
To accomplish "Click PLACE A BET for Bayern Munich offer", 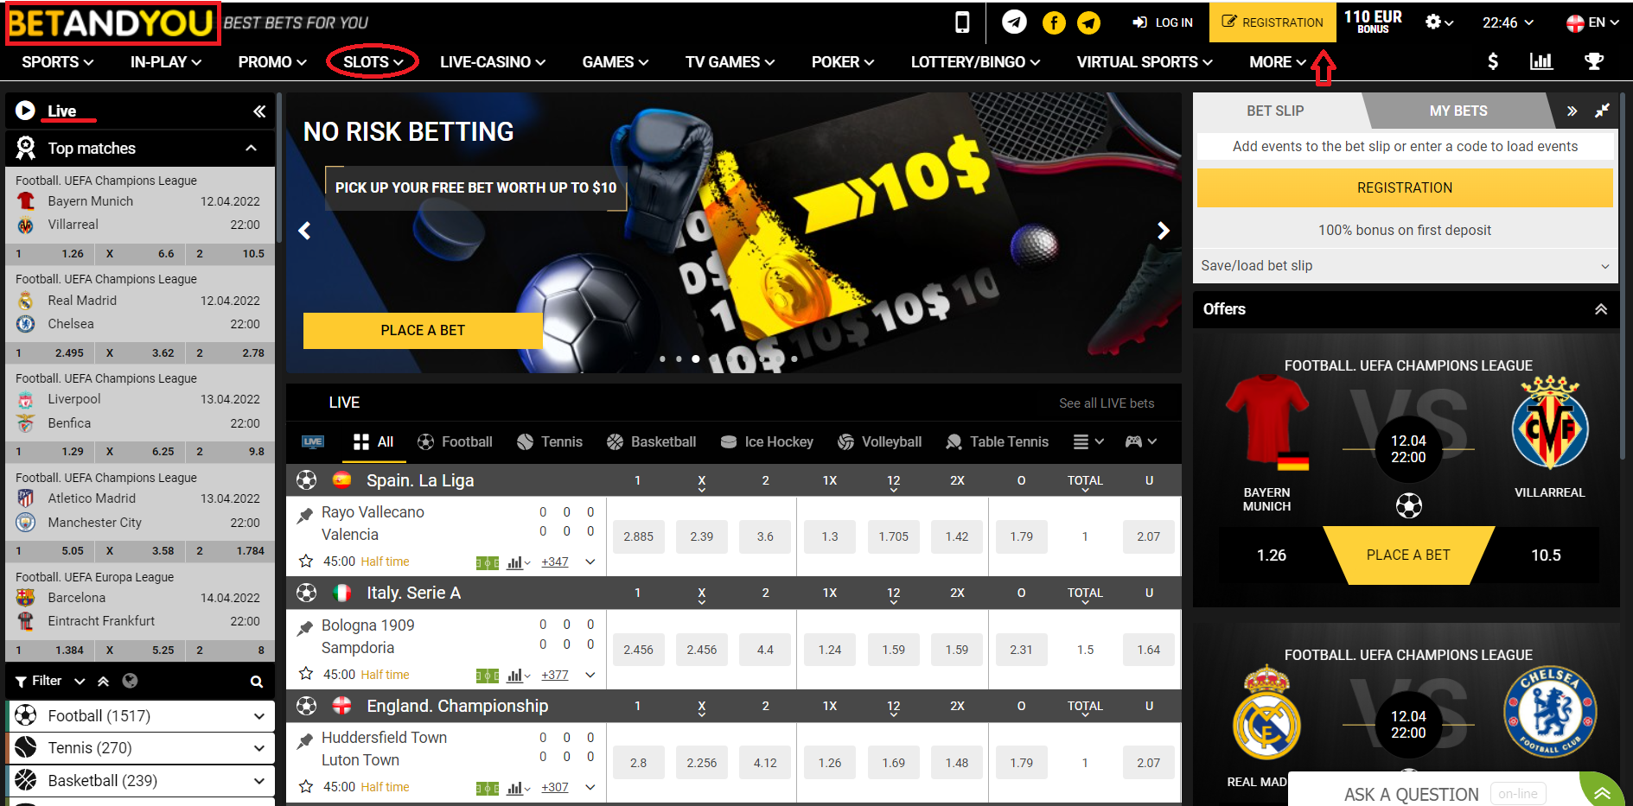I will tap(1408, 555).
